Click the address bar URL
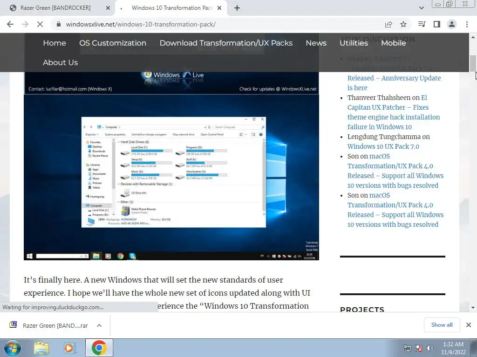The image size is (477, 357). pos(141,24)
